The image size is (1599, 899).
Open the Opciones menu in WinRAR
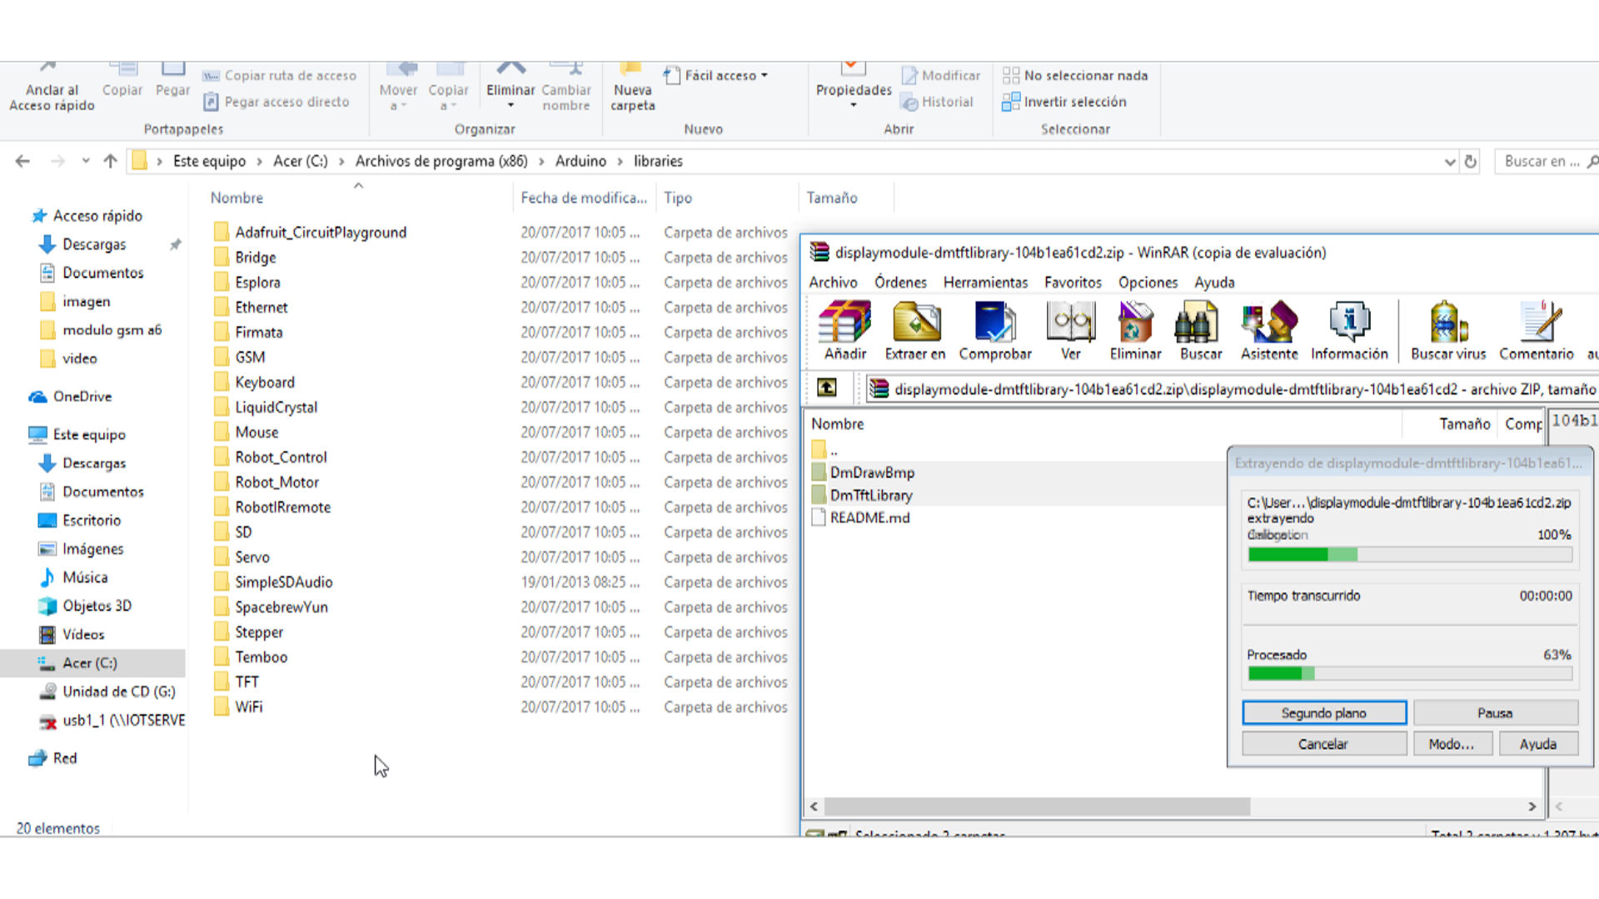(x=1148, y=282)
